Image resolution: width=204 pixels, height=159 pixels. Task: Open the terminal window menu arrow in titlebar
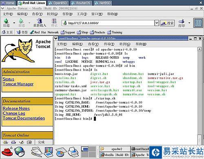coord(55,38)
